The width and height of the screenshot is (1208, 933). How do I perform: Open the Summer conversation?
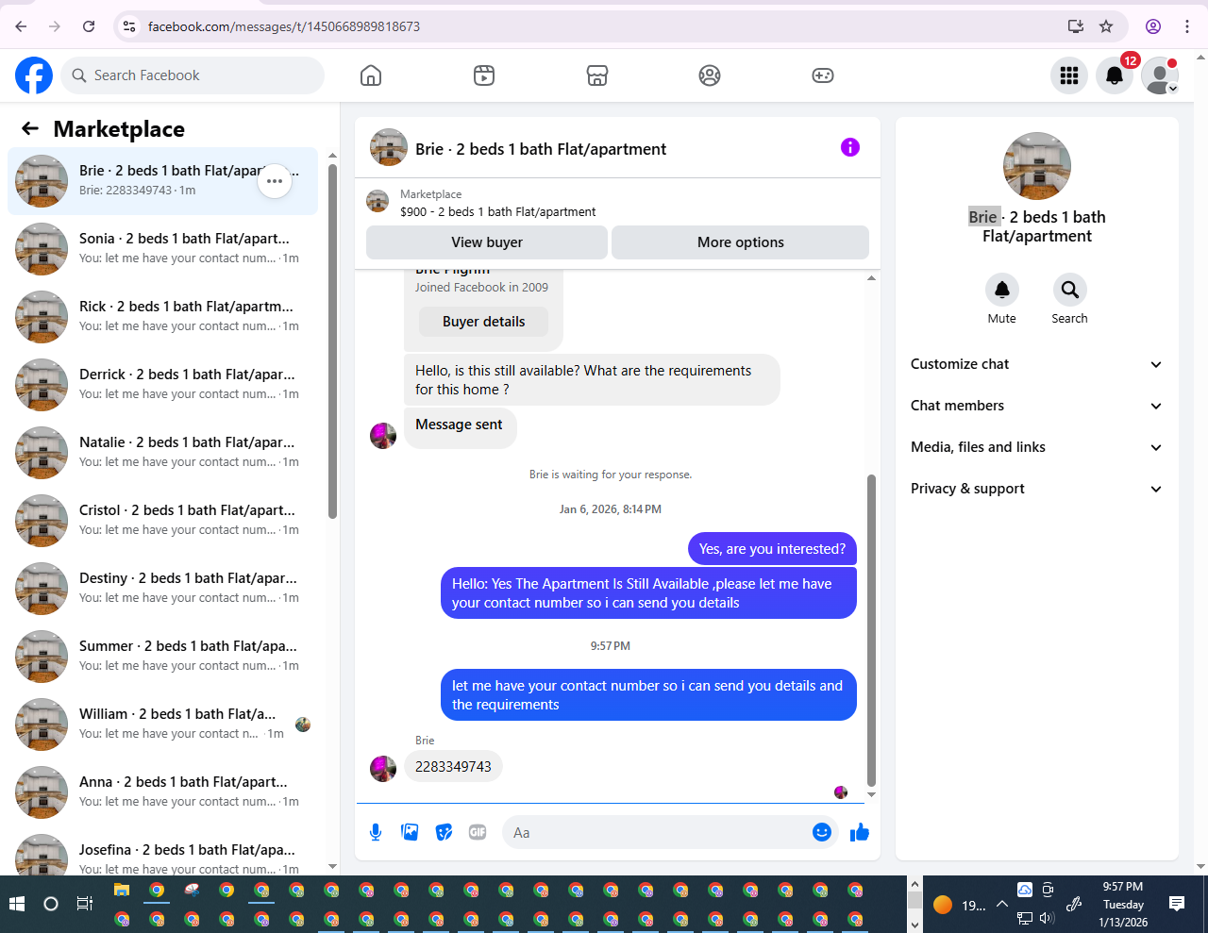(162, 657)
